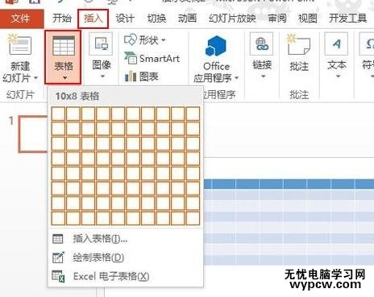Expand the 新建幻灯片 dropdown arrow

[35, 78]
